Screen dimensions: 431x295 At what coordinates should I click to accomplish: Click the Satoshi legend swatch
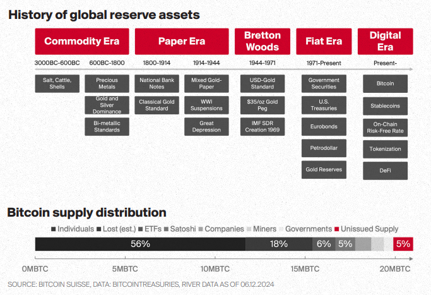pyautogui.click(x=166, y=229)
